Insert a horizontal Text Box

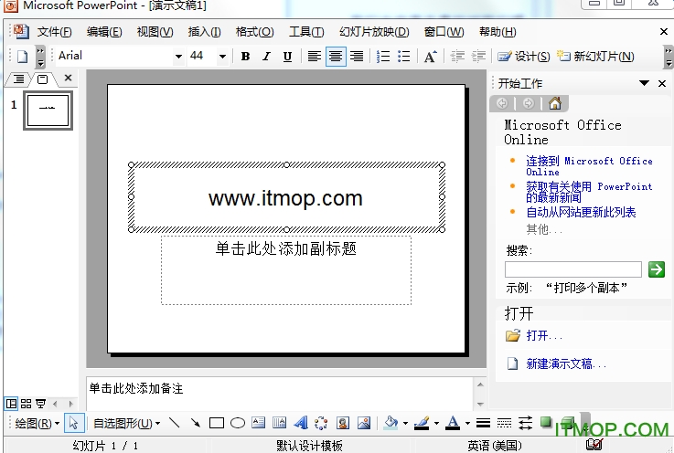[258, 423]
